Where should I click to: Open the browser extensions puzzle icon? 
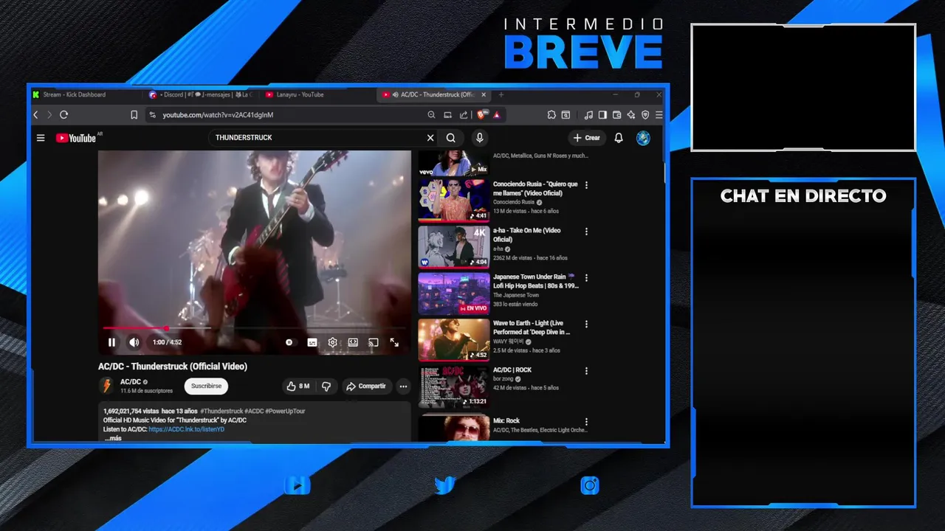pos(551,115)
